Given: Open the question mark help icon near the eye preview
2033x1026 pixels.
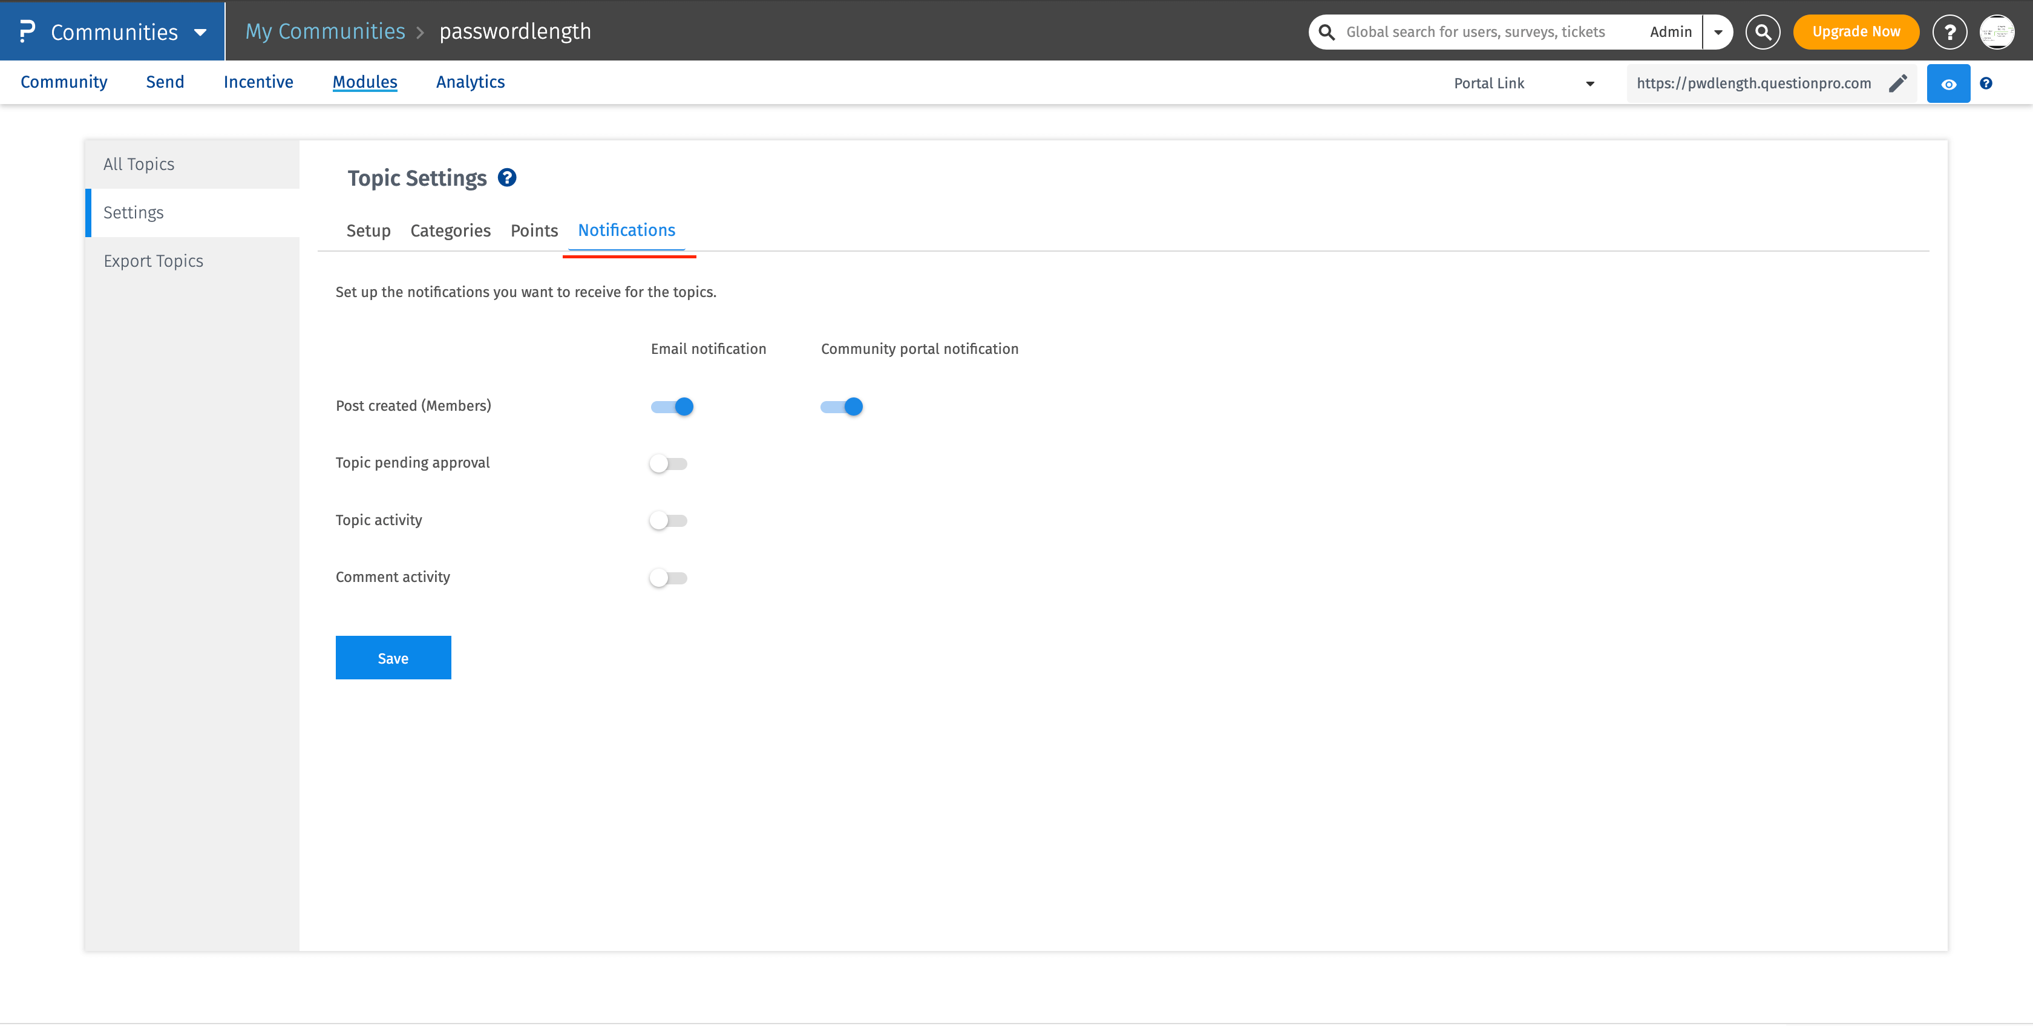Looking at the screenshot, I should (x=1986, y=83).
